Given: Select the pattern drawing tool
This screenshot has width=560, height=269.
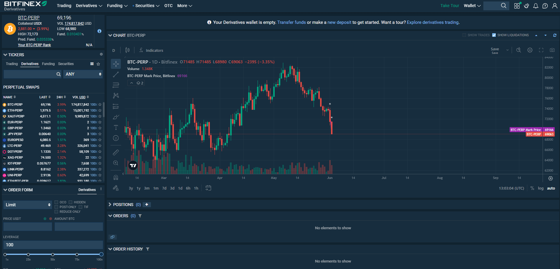Looking at the screenshot, I should (116, 96).
